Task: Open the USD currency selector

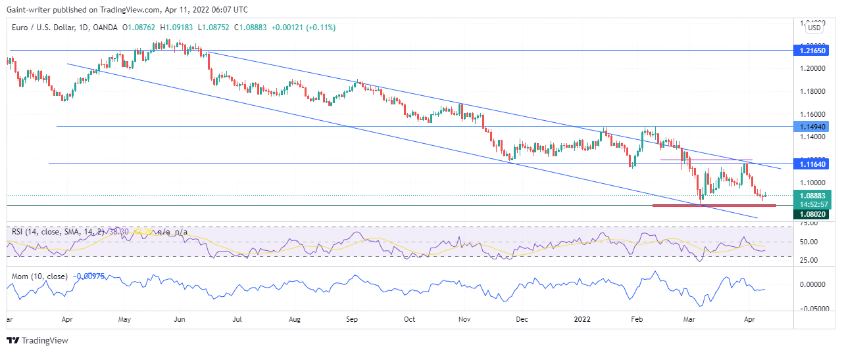Action: click(814, 28)
